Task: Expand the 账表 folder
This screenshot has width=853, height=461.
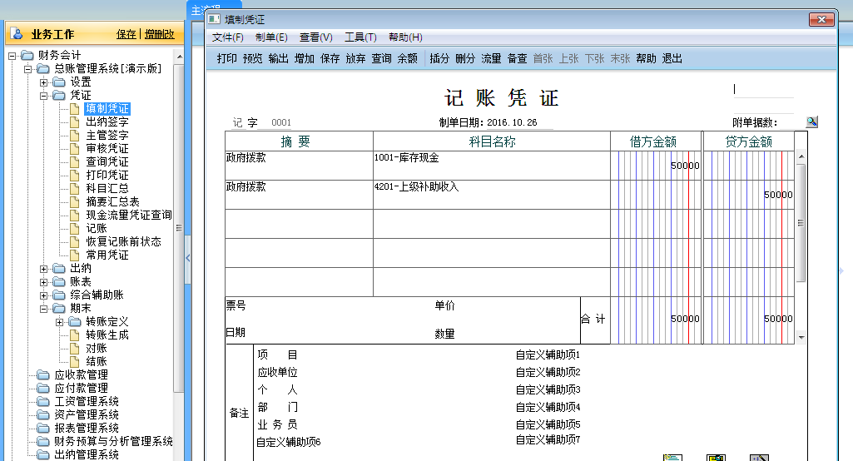Action: 44,282
